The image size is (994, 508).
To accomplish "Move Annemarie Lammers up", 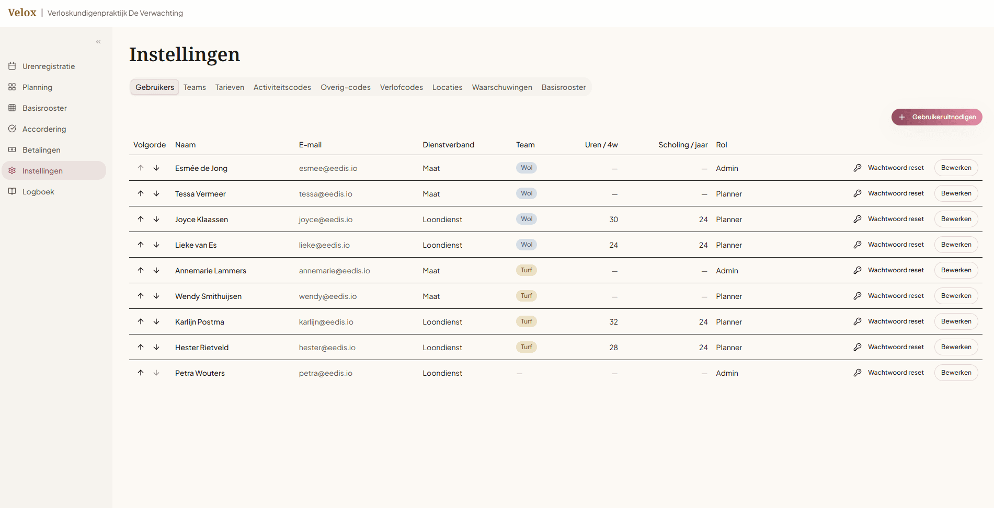I will coord(141,270).
